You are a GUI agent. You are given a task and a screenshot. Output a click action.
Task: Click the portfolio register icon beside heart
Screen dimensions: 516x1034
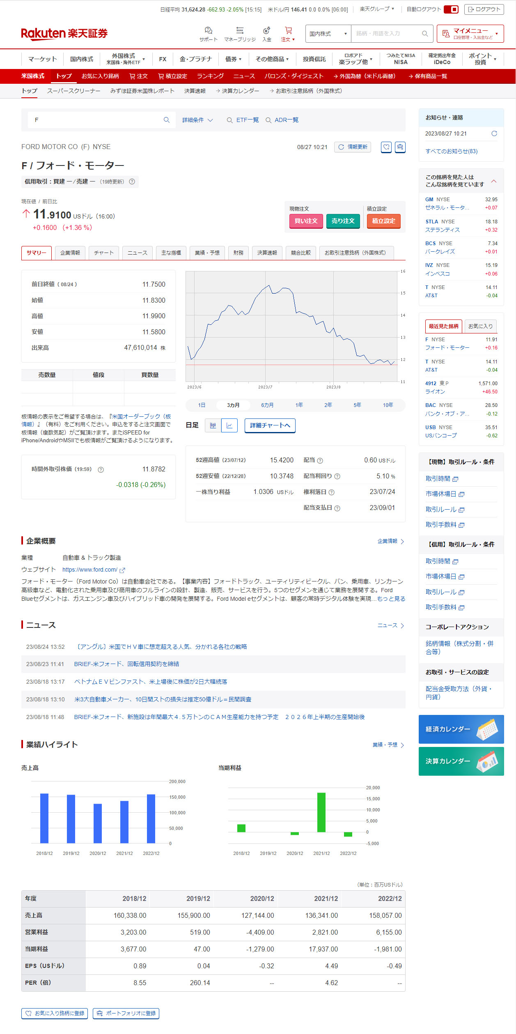coord(400,147)
